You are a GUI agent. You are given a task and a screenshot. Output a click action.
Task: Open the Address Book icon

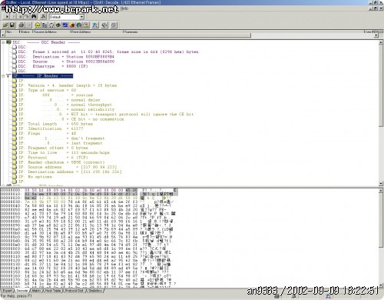pyautogui.click(x=104, y=25)
